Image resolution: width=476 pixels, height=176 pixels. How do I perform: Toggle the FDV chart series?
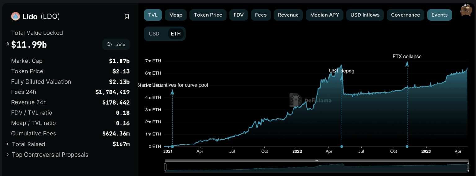[239, 15]
